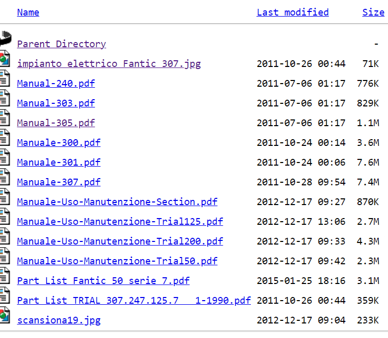Screen dimensions: 388x338
Task: Sort listing by Name column
Action: (x=28, y=12)
